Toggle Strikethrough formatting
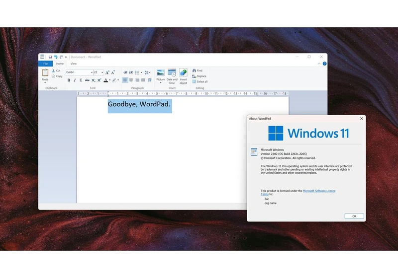This screenshot has height=278, width=398. (87, 80)
